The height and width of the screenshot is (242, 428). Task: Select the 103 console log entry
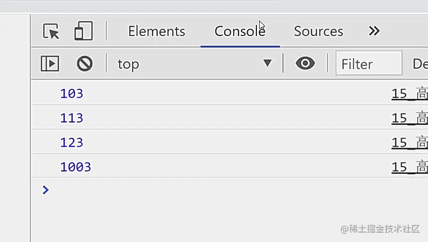click(x=72, y=94)
